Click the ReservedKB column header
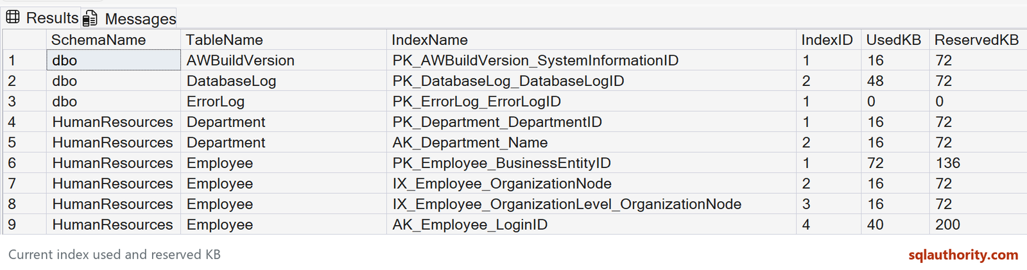Image resolution: width=1027 pixels, height=270 pixels. tap(978, 40)
